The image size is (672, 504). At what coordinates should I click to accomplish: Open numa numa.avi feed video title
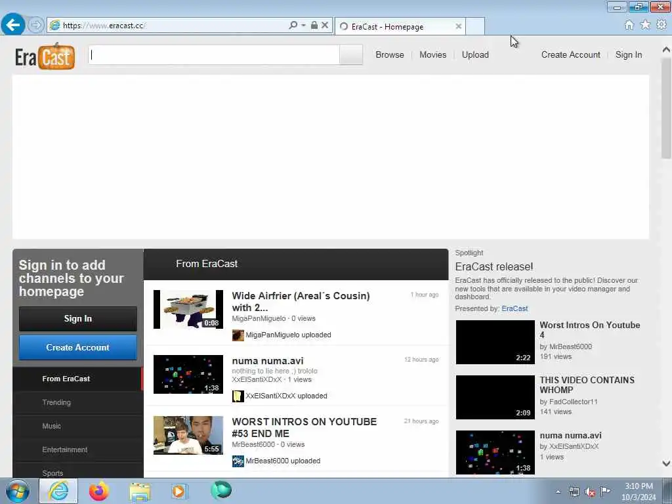pos(268,361)
